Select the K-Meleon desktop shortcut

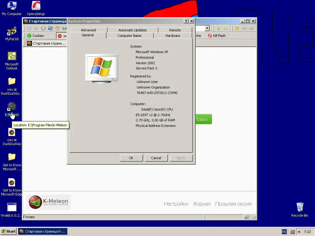pos(12,109)
